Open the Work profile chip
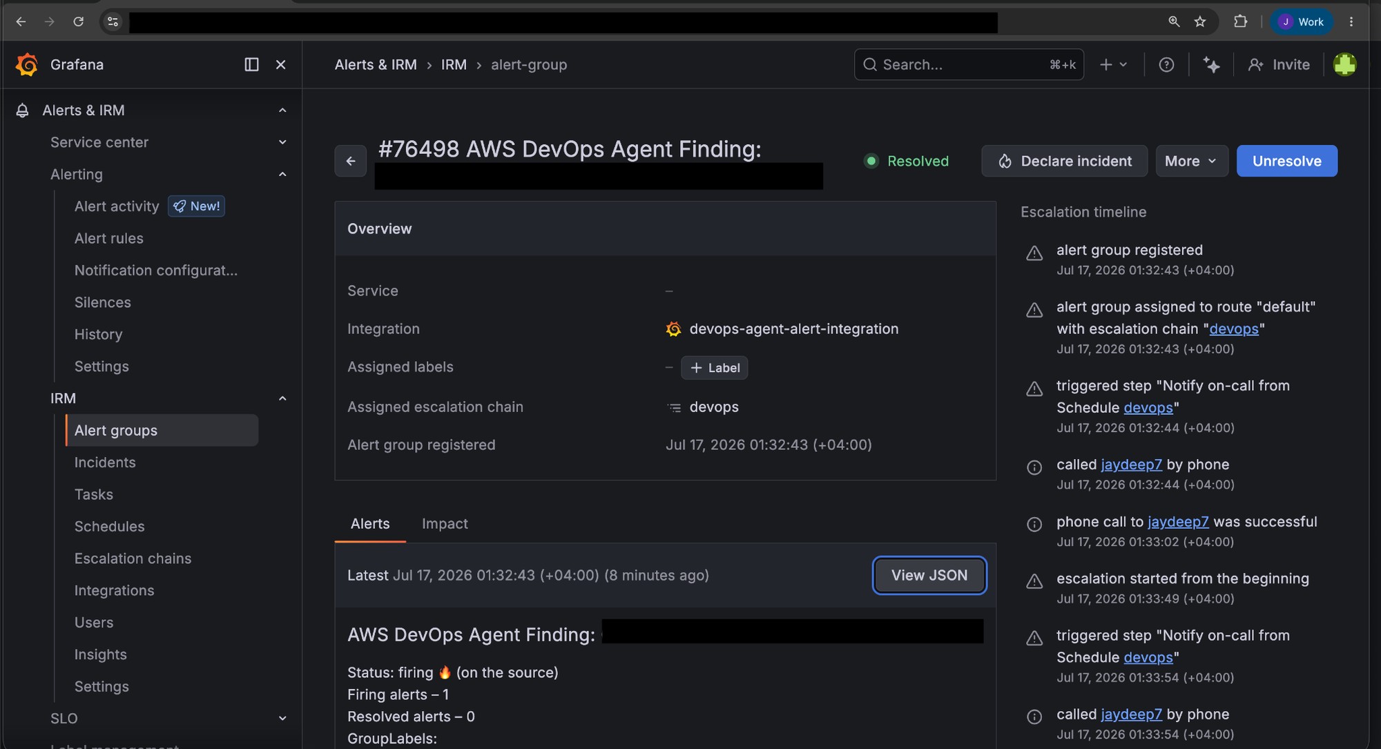 [1302, 22]
